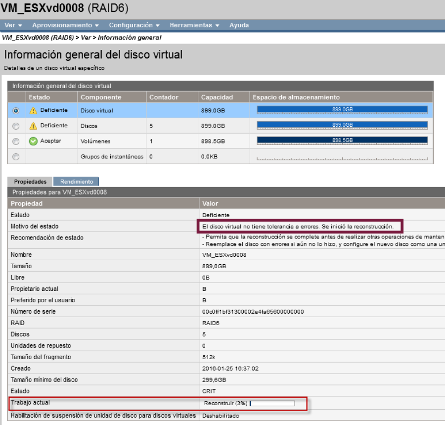The height and width of the screenshot is (425, 445).
Task: Click the breadcrumb path VM_ESXvd0008 (RAID6)
Action: click(38, 38)
